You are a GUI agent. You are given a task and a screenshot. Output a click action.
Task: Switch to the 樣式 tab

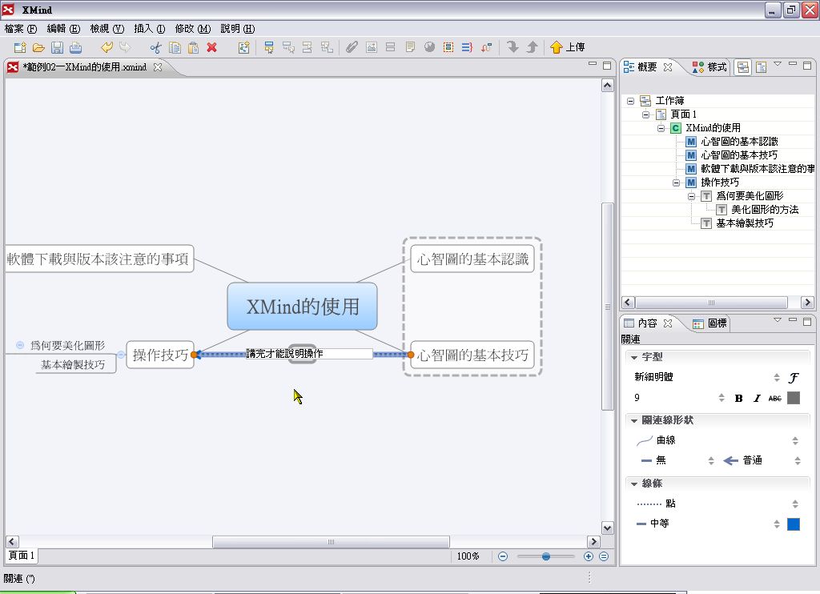coord(709,67)
